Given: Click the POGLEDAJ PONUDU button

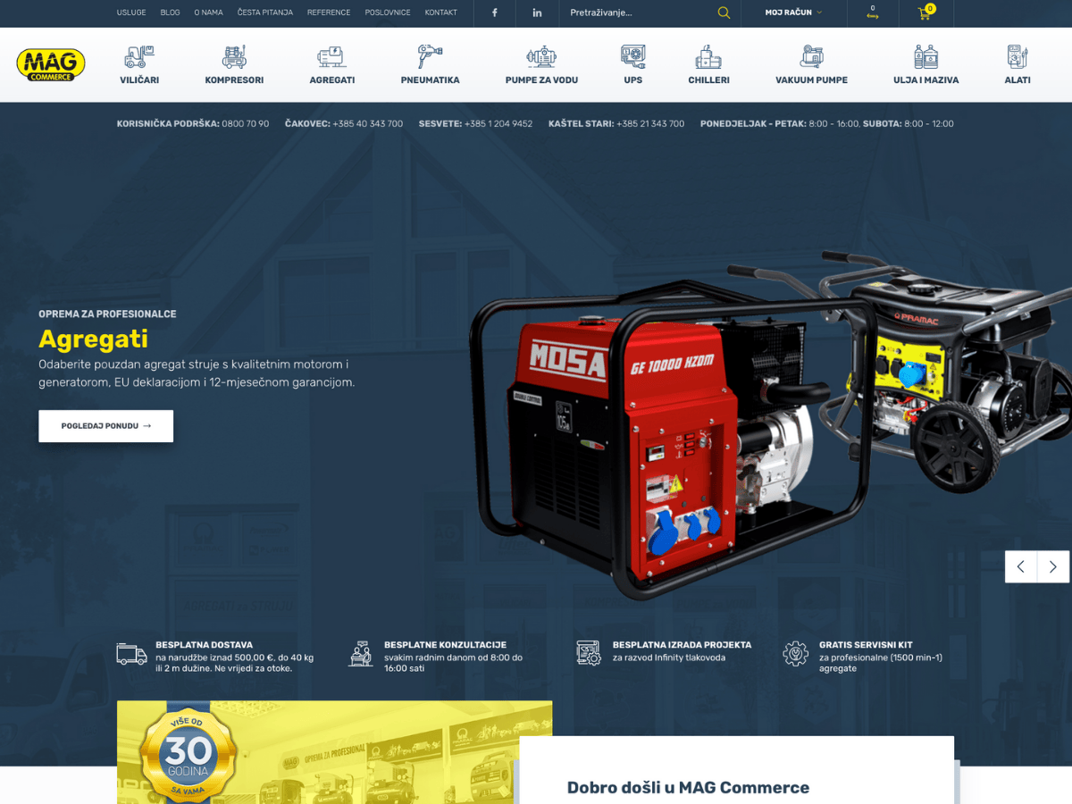Looking at the screenshot, I should click(105, 426).
